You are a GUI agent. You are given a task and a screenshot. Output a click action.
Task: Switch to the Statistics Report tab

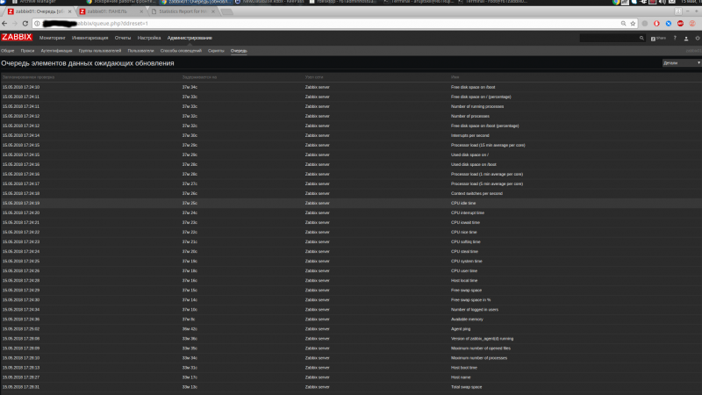coord(182,11)
